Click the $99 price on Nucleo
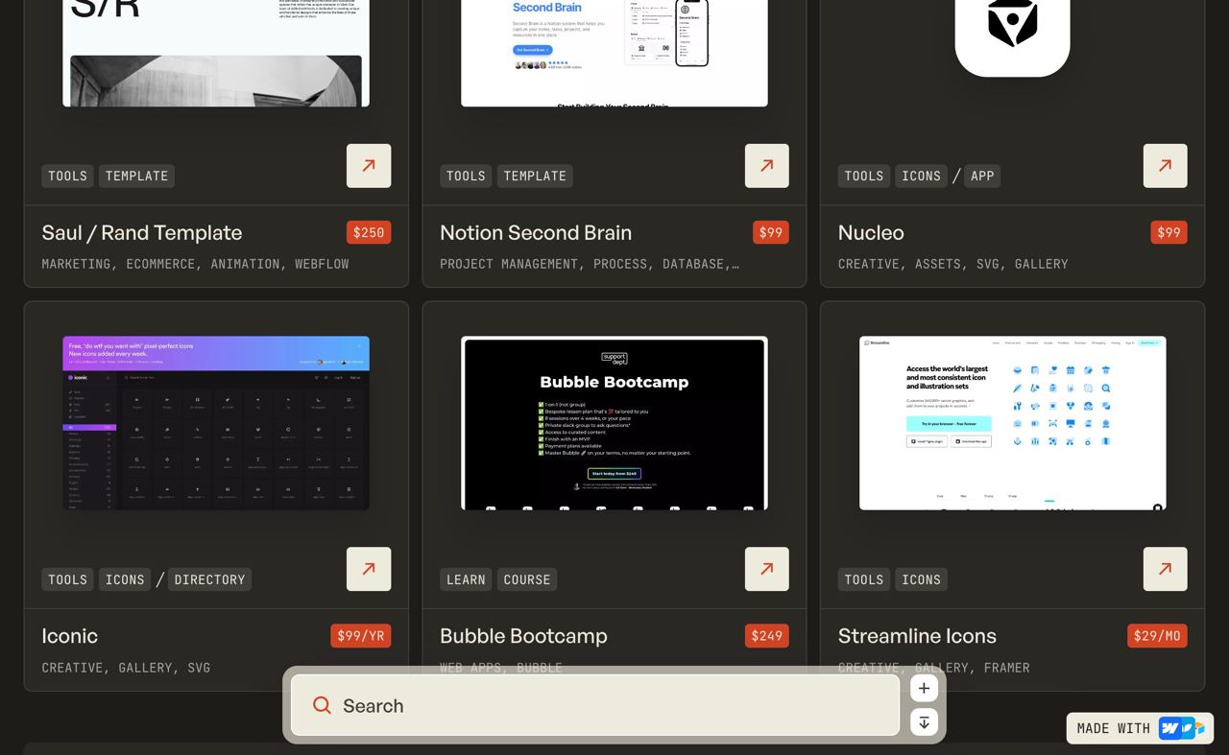 [1169, 232]
